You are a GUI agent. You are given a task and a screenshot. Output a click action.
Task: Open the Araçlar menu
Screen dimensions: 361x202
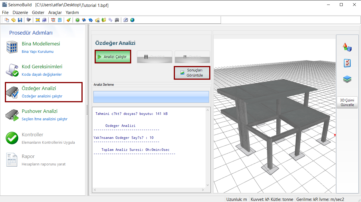[x=55, y=13]
